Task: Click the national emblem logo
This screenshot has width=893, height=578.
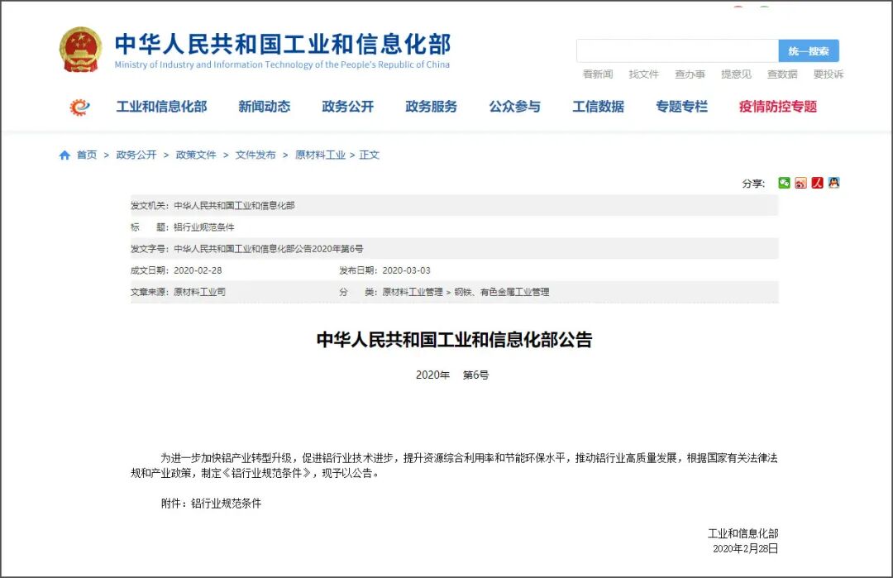Action: tap(80, 50)
